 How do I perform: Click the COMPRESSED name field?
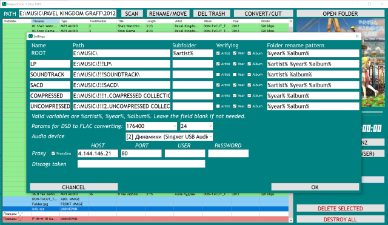click(50, 96)
